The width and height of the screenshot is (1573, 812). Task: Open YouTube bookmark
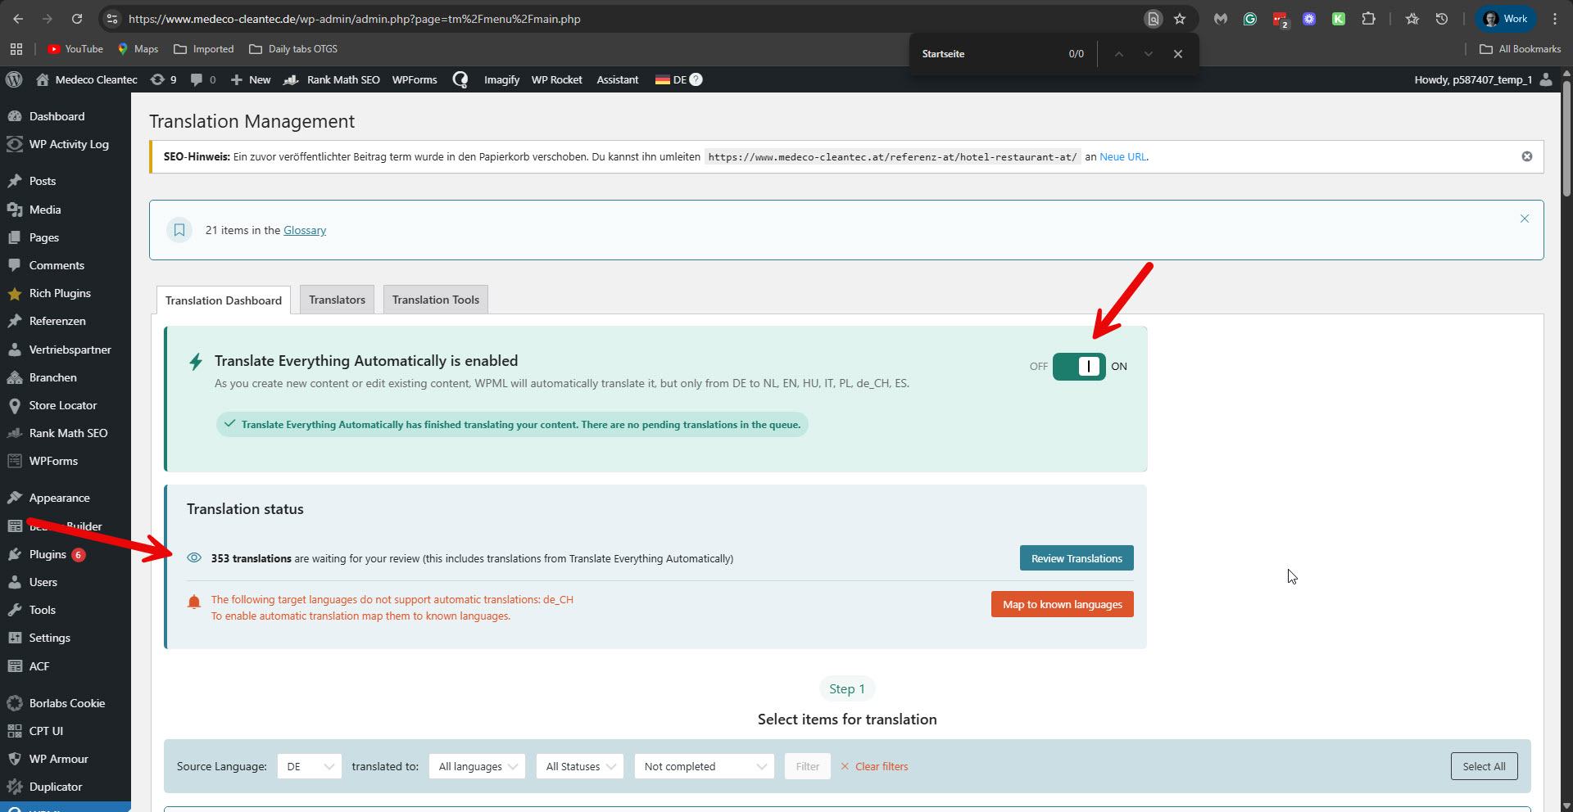(75, 49)
